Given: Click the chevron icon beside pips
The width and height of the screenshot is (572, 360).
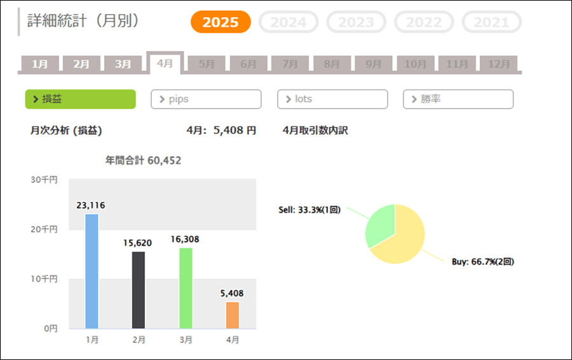Looking at the screenshot, I should (x=162, y=99).
